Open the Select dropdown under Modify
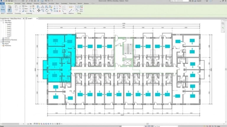227x127 pixels. pyautogui.click(x=3, y=13)
